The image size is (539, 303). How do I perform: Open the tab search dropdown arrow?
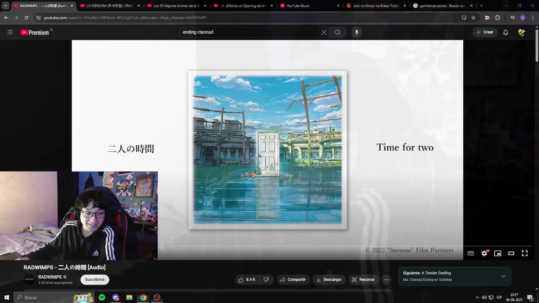(x=5, y=6)
